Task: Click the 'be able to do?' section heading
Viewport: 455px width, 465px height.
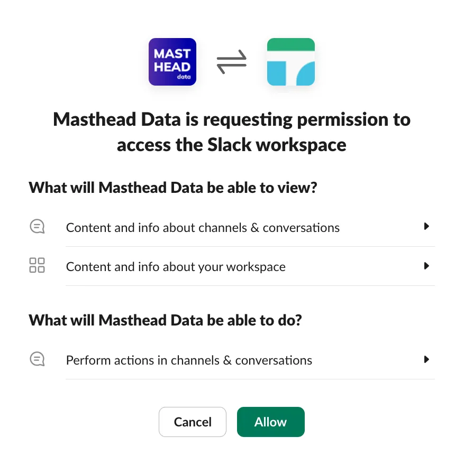Action: click(x=165, y=320)
